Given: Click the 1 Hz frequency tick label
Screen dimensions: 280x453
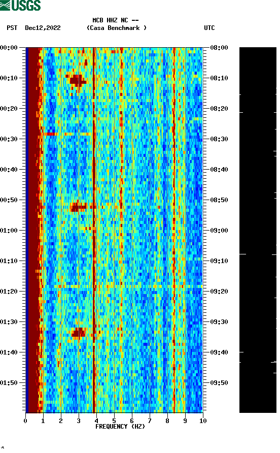Looking at the screenshot, I should pyautogui.click(x=43, y=420).
